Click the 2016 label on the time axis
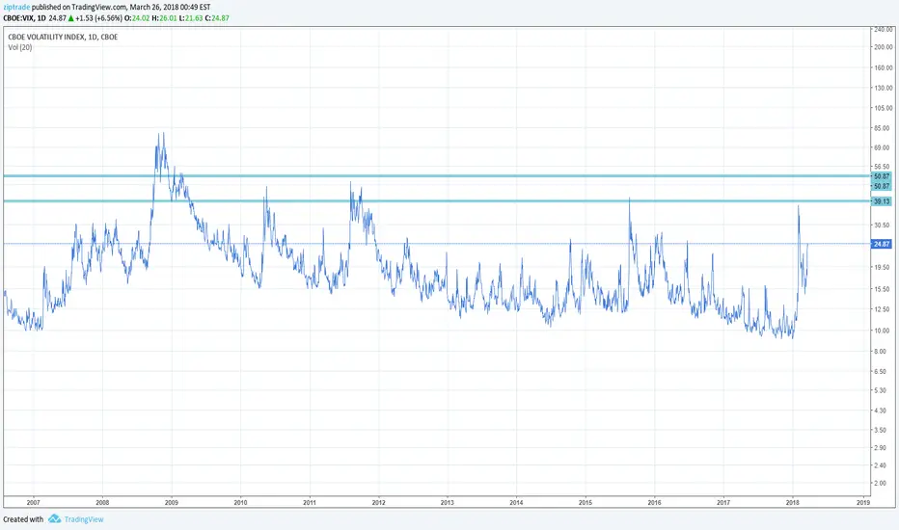 (654, 502)
